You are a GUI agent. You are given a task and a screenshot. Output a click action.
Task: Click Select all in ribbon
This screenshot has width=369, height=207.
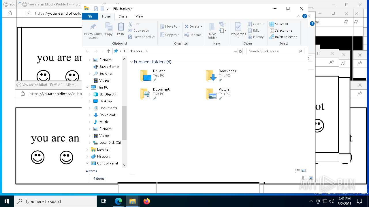pos(279,24)
